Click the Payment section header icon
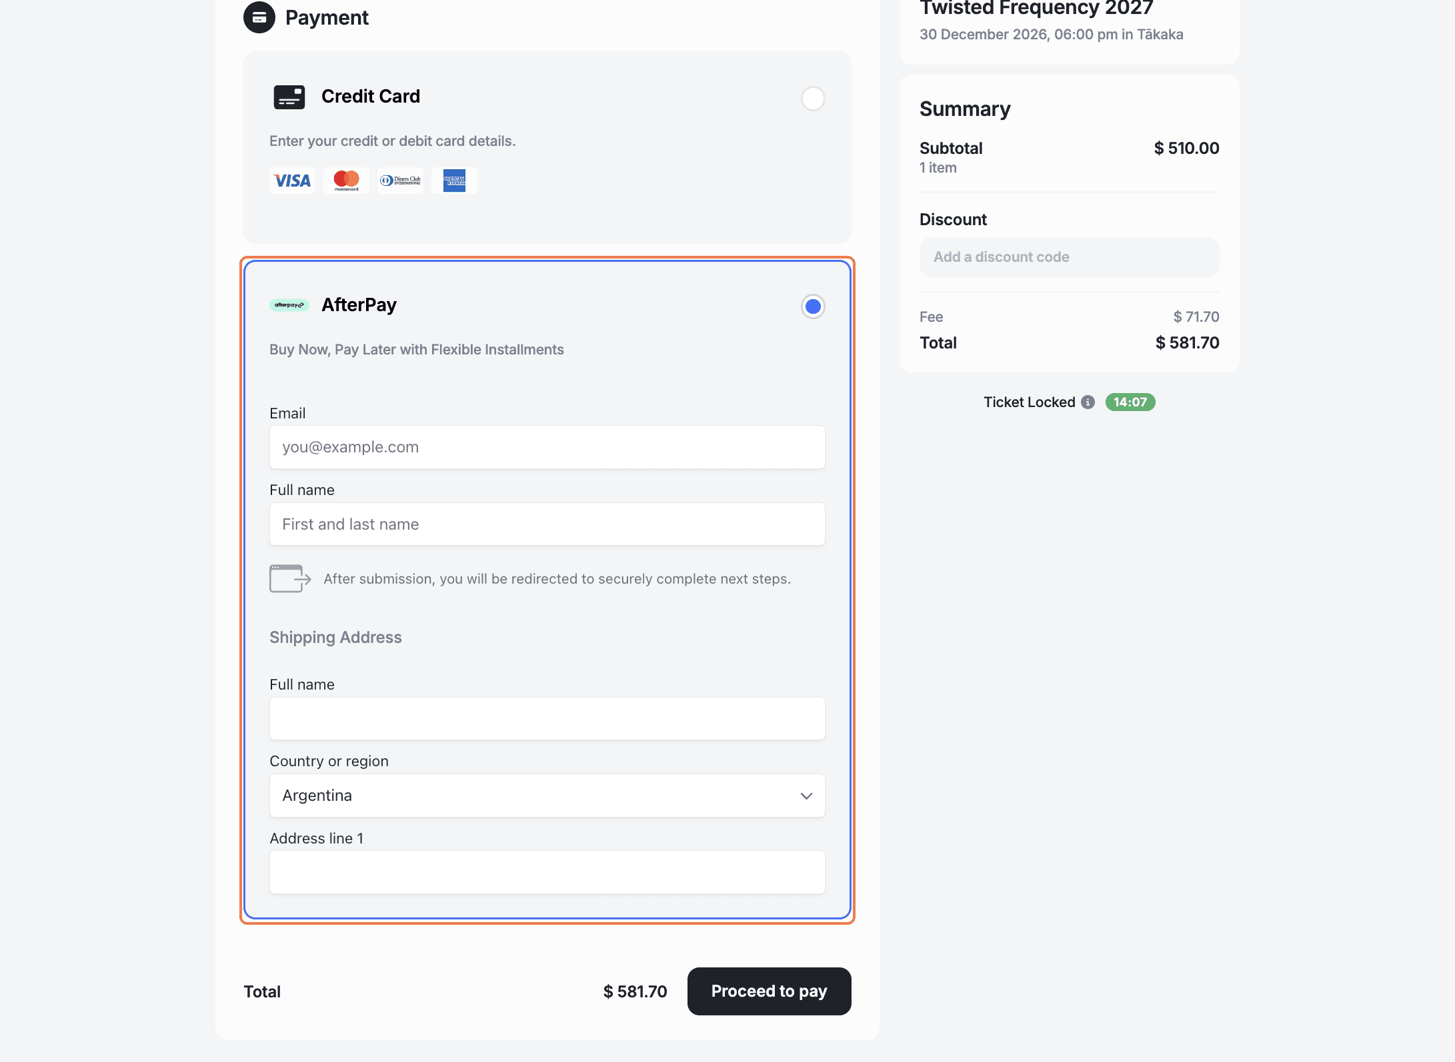The image size is (1455, 1062). [259, 18]
